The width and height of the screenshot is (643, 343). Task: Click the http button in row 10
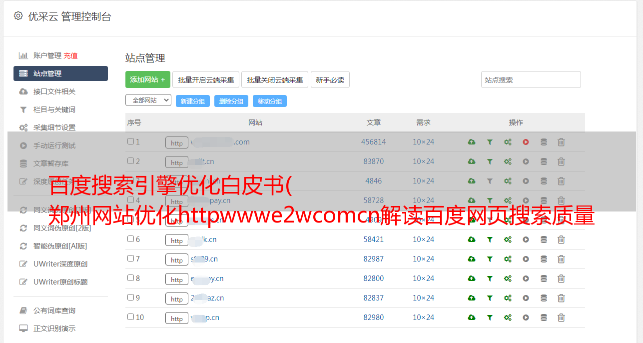tap(177, 318)
